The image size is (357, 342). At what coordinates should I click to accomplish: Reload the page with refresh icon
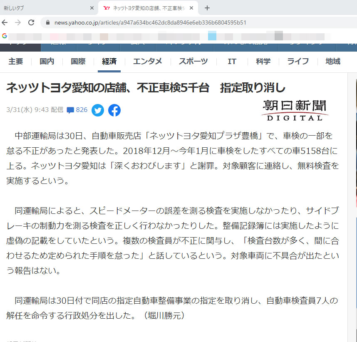31,22
